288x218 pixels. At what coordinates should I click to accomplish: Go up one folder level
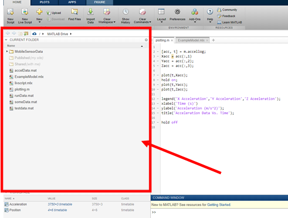20,34
